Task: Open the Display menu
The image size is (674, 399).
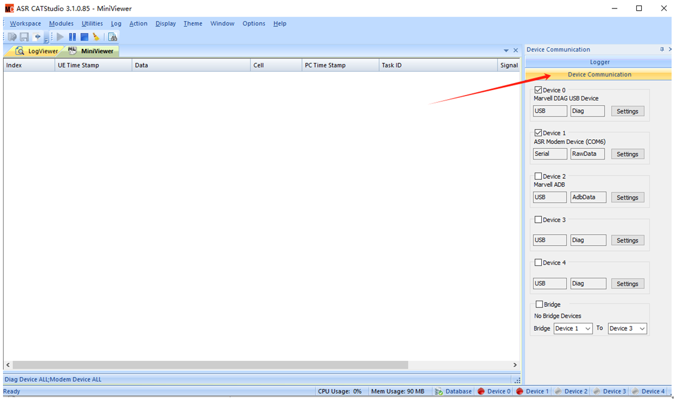Action: point(166,24)
